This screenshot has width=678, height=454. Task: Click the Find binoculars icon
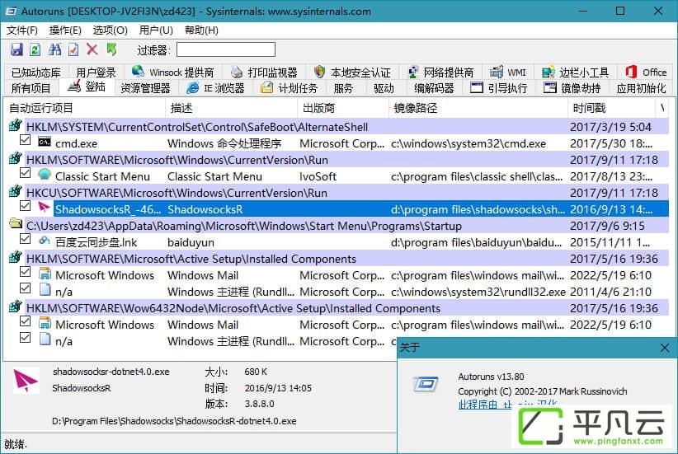point(55,49)
